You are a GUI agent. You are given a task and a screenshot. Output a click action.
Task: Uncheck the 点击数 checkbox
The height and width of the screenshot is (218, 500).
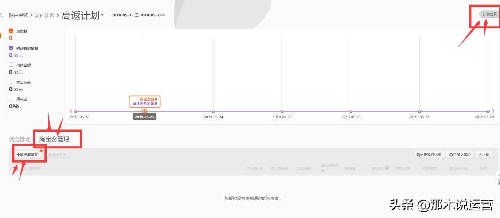[x=11, y=31]
